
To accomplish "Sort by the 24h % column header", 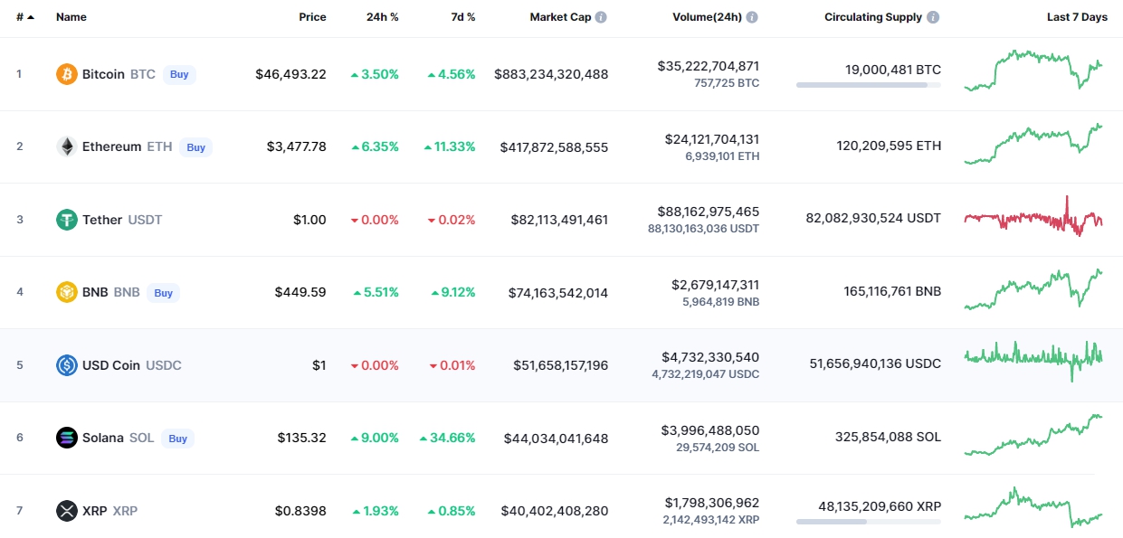I will [x=383, y=17].
